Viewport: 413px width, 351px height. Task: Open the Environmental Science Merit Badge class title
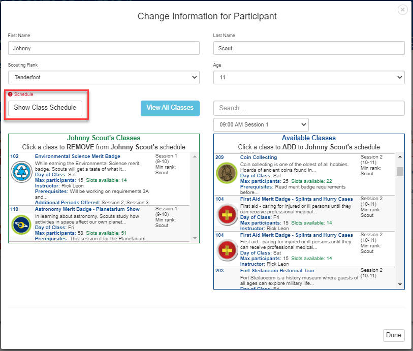(77, 156)
